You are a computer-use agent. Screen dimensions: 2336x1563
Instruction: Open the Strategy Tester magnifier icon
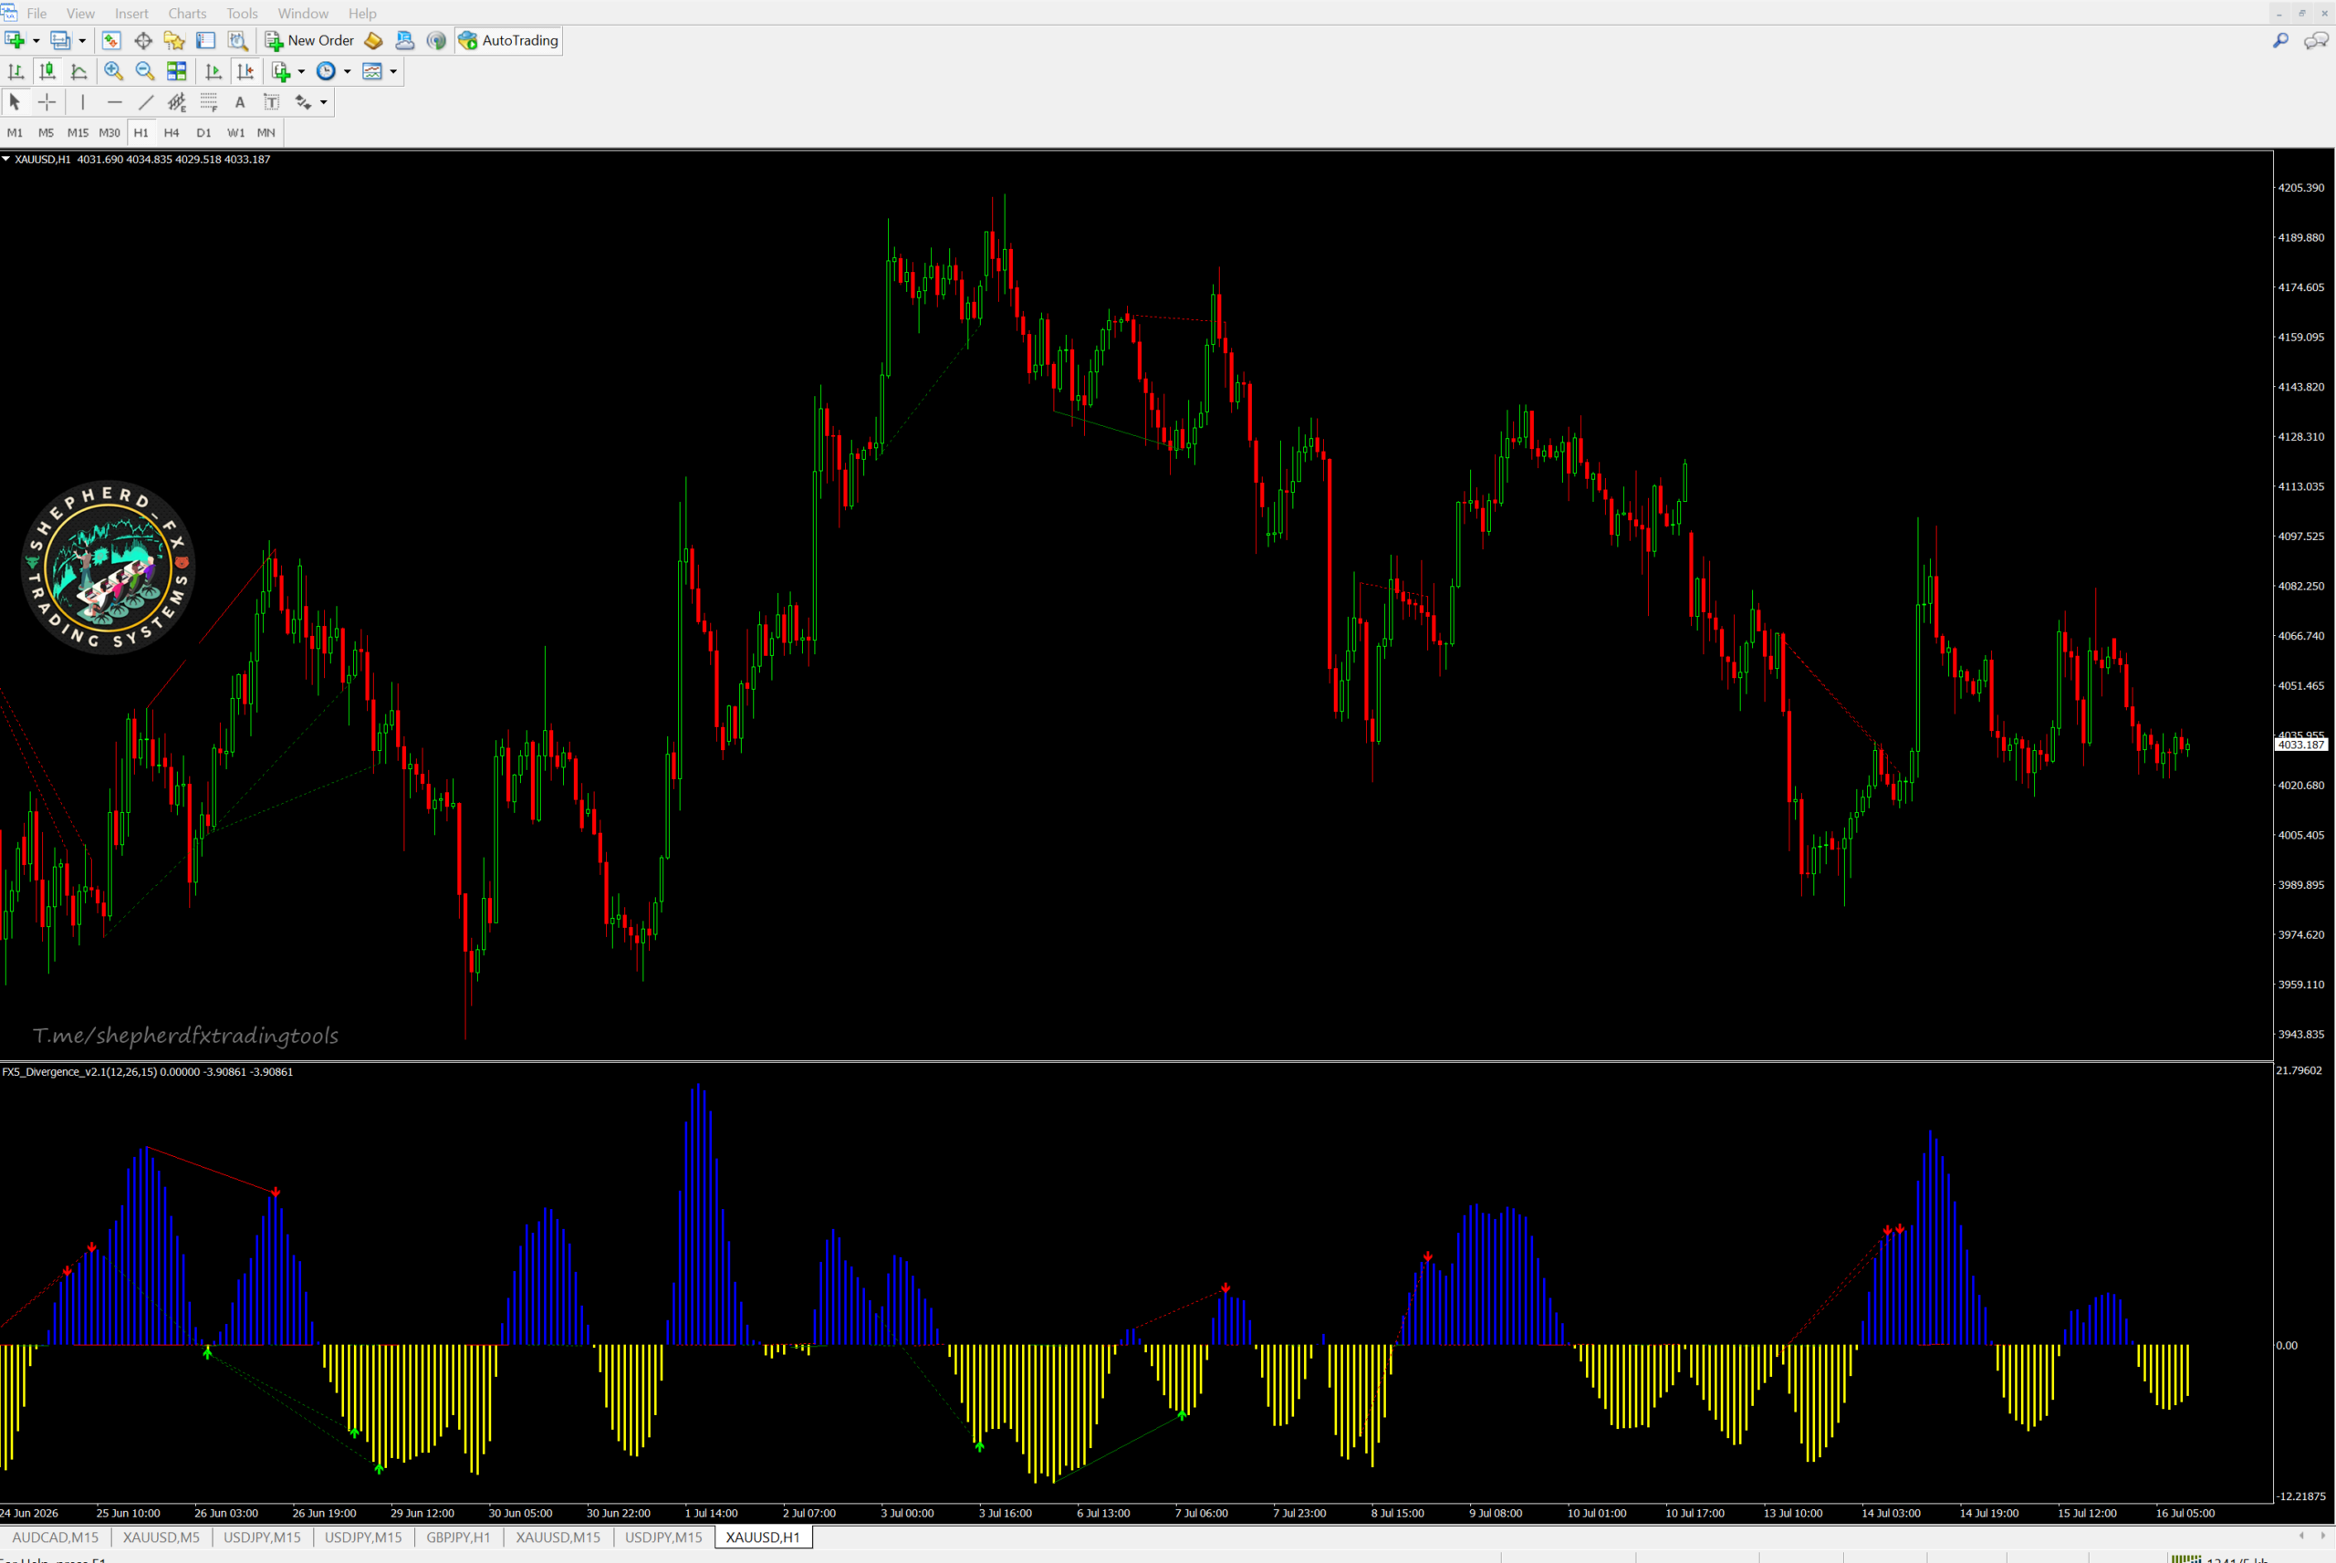[237, 40]
